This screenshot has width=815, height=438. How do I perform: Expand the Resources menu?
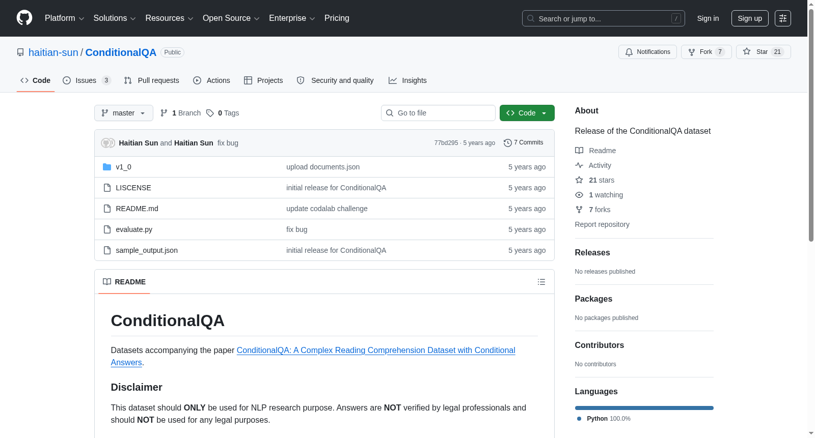pos(170,18)
